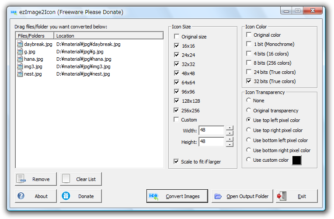This screenshot has height=219, width=334.
Task: Click the Open Output Folder icon
Action: click(x=218, y=196)
